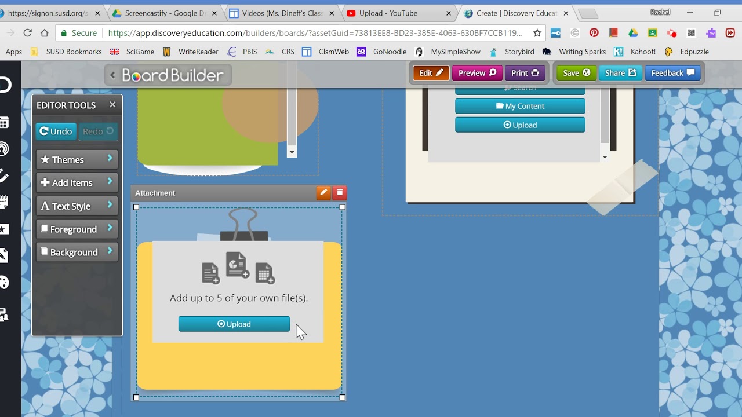
Task: Open the SciGame bookmark
Action: [x=132, y=52]
